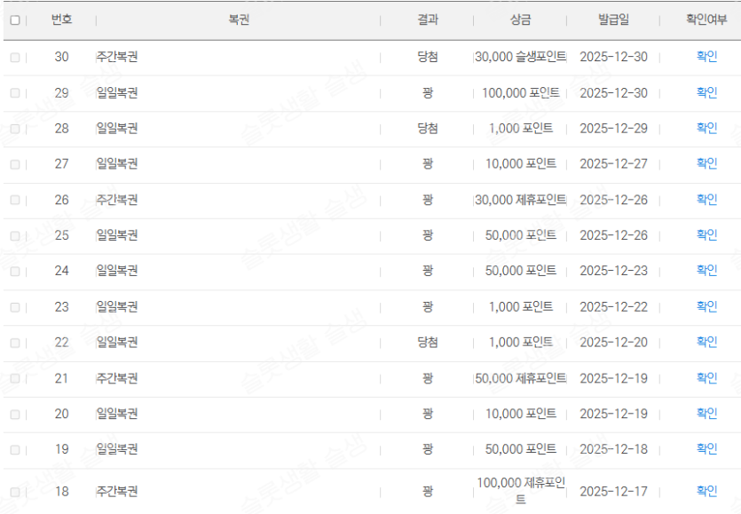Viewport: 741px width, 514px height.
Task: Click the 주간복권 title in row 30
Action: (x=117, y=57)
